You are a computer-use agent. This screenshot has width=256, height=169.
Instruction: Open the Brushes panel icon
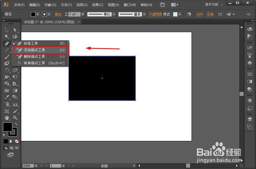click(250, 55)
